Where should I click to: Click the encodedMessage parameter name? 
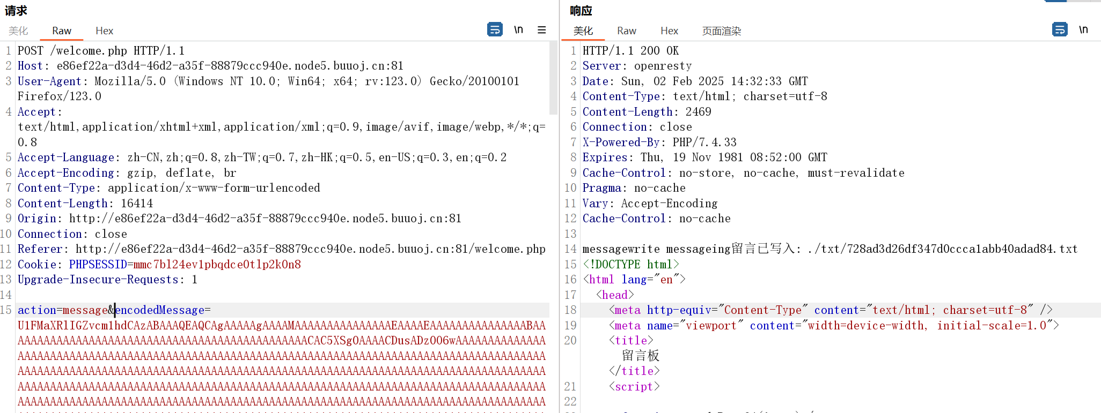click(159, 310)
